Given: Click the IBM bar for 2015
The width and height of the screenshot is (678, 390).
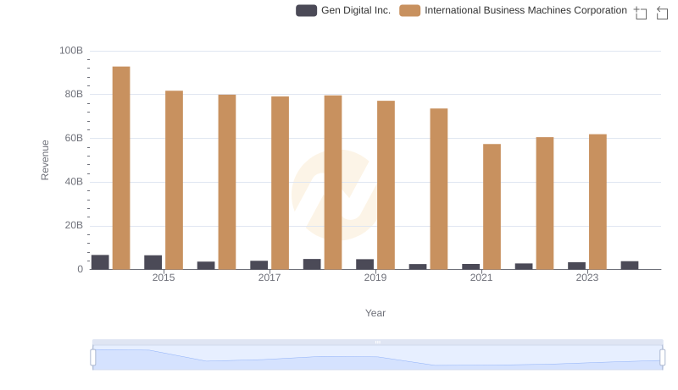Looking at the screenshot, I should [x=174, y=180].
